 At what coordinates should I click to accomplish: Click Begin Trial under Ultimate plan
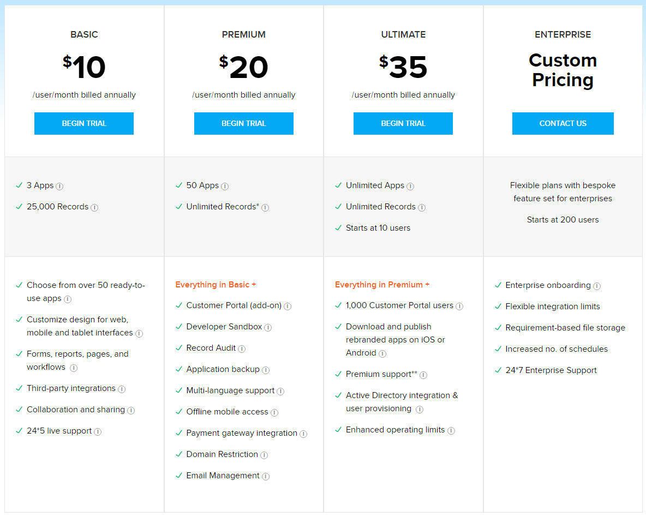(403, 123)
